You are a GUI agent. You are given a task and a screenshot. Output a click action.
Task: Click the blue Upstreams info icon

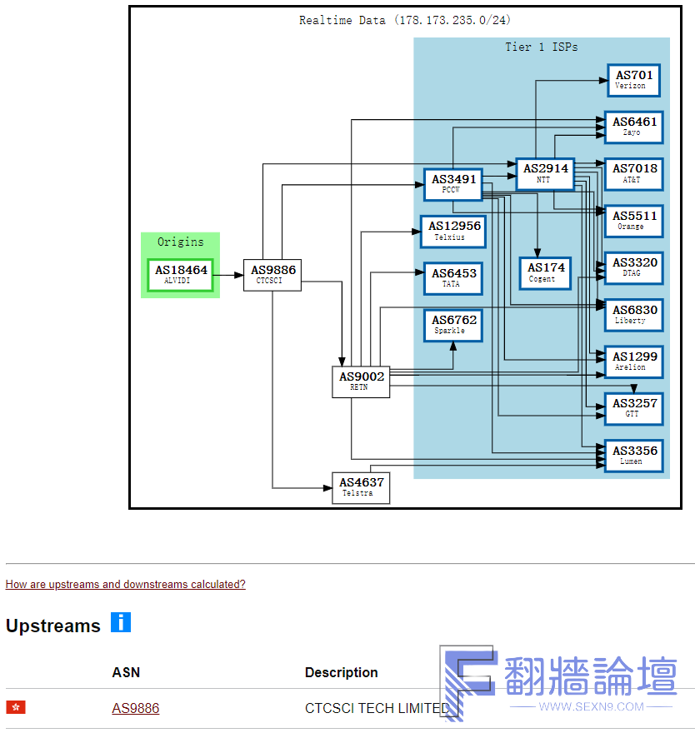pos(121,622)
